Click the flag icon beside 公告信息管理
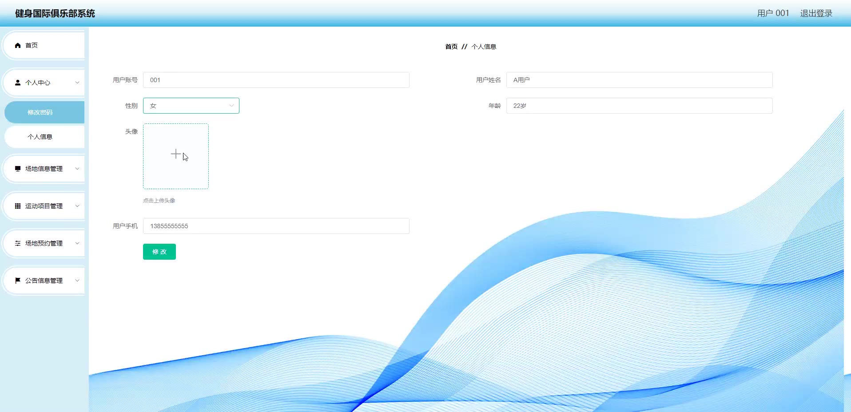This screenshot has height=412, width=851. coord(18,281)
